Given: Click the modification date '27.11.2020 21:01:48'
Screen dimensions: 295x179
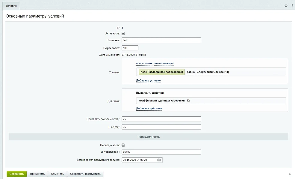Looking at the screenshot, I should tap(134, 55).
